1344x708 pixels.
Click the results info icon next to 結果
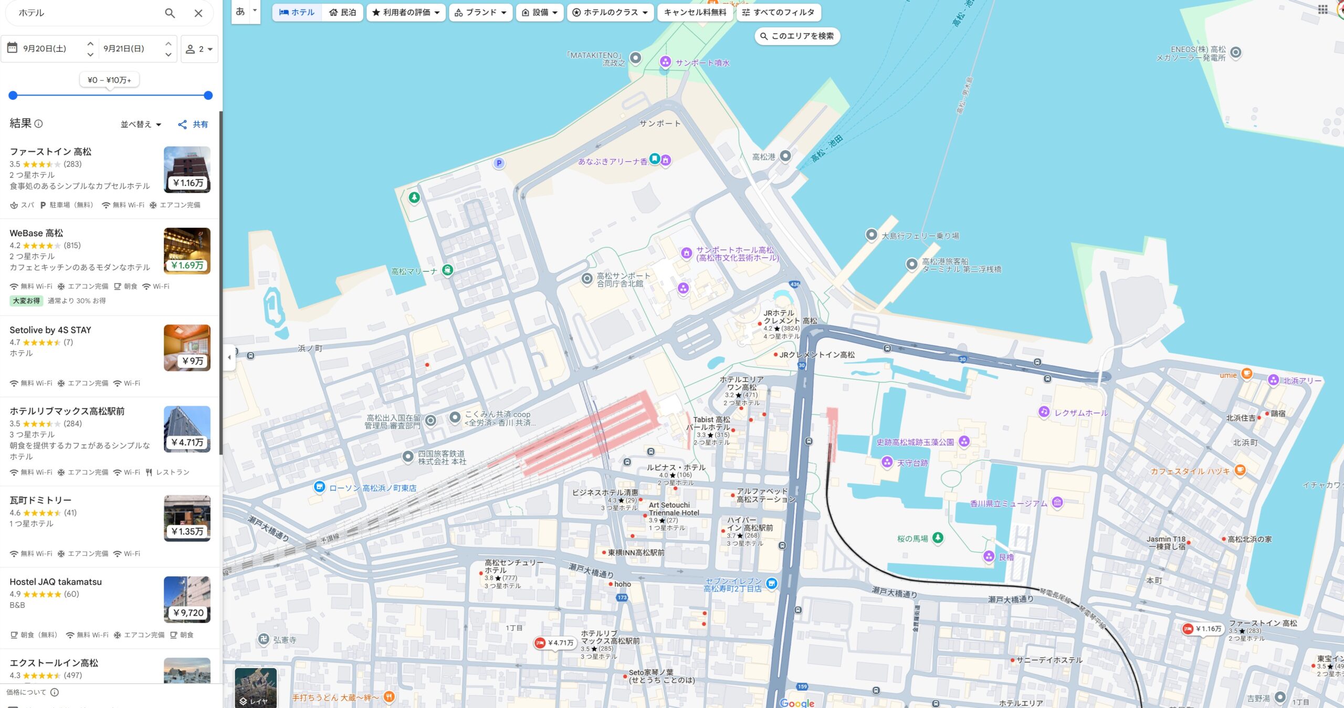click(x=39, y=124)
